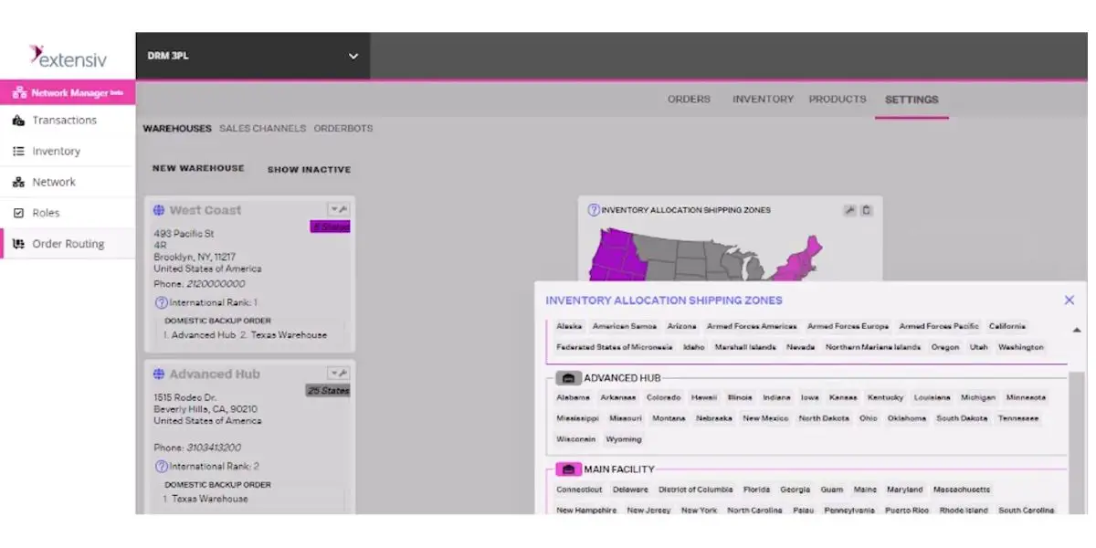Click the Main Facility warehouse icon in zones panel
1096x548 pixels.
[568, 469]
